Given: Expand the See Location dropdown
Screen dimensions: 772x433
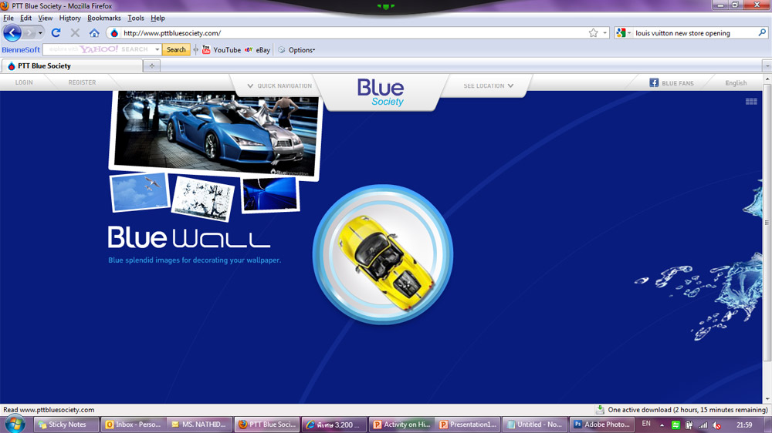Looking at the screenshot, I should 489,86.
